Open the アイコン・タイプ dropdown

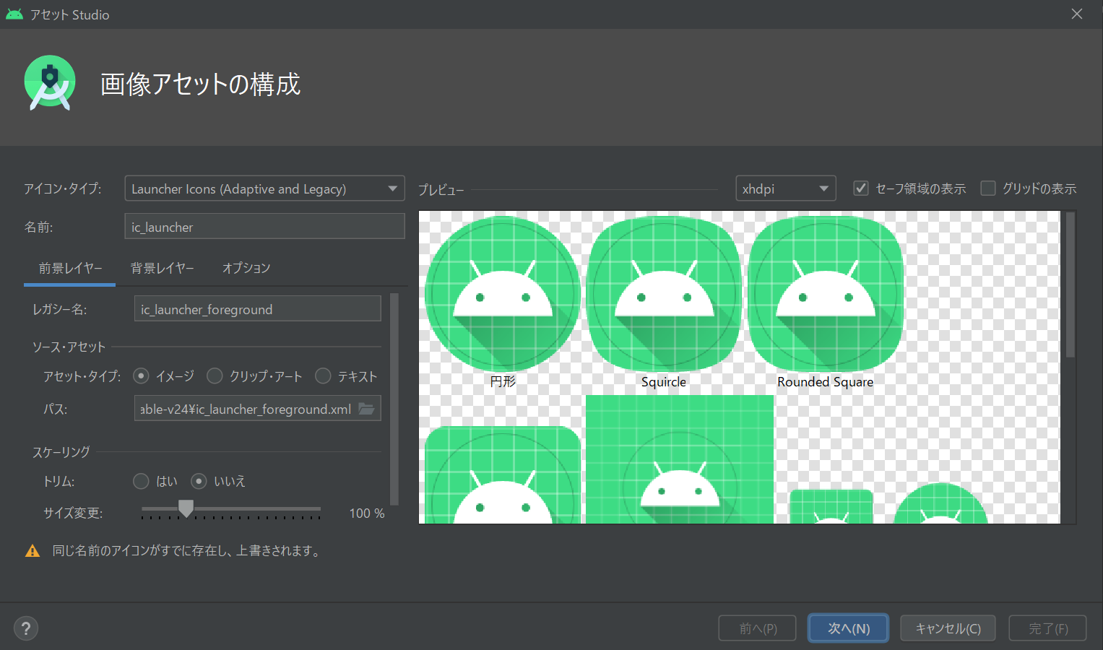(x=264, y=188)
